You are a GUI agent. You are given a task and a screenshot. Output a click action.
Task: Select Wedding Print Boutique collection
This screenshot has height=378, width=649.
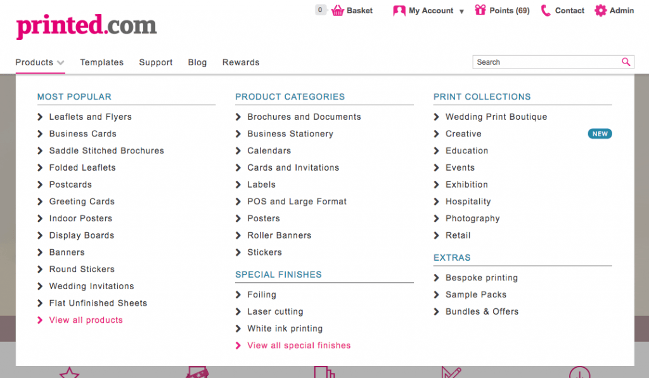496,117
